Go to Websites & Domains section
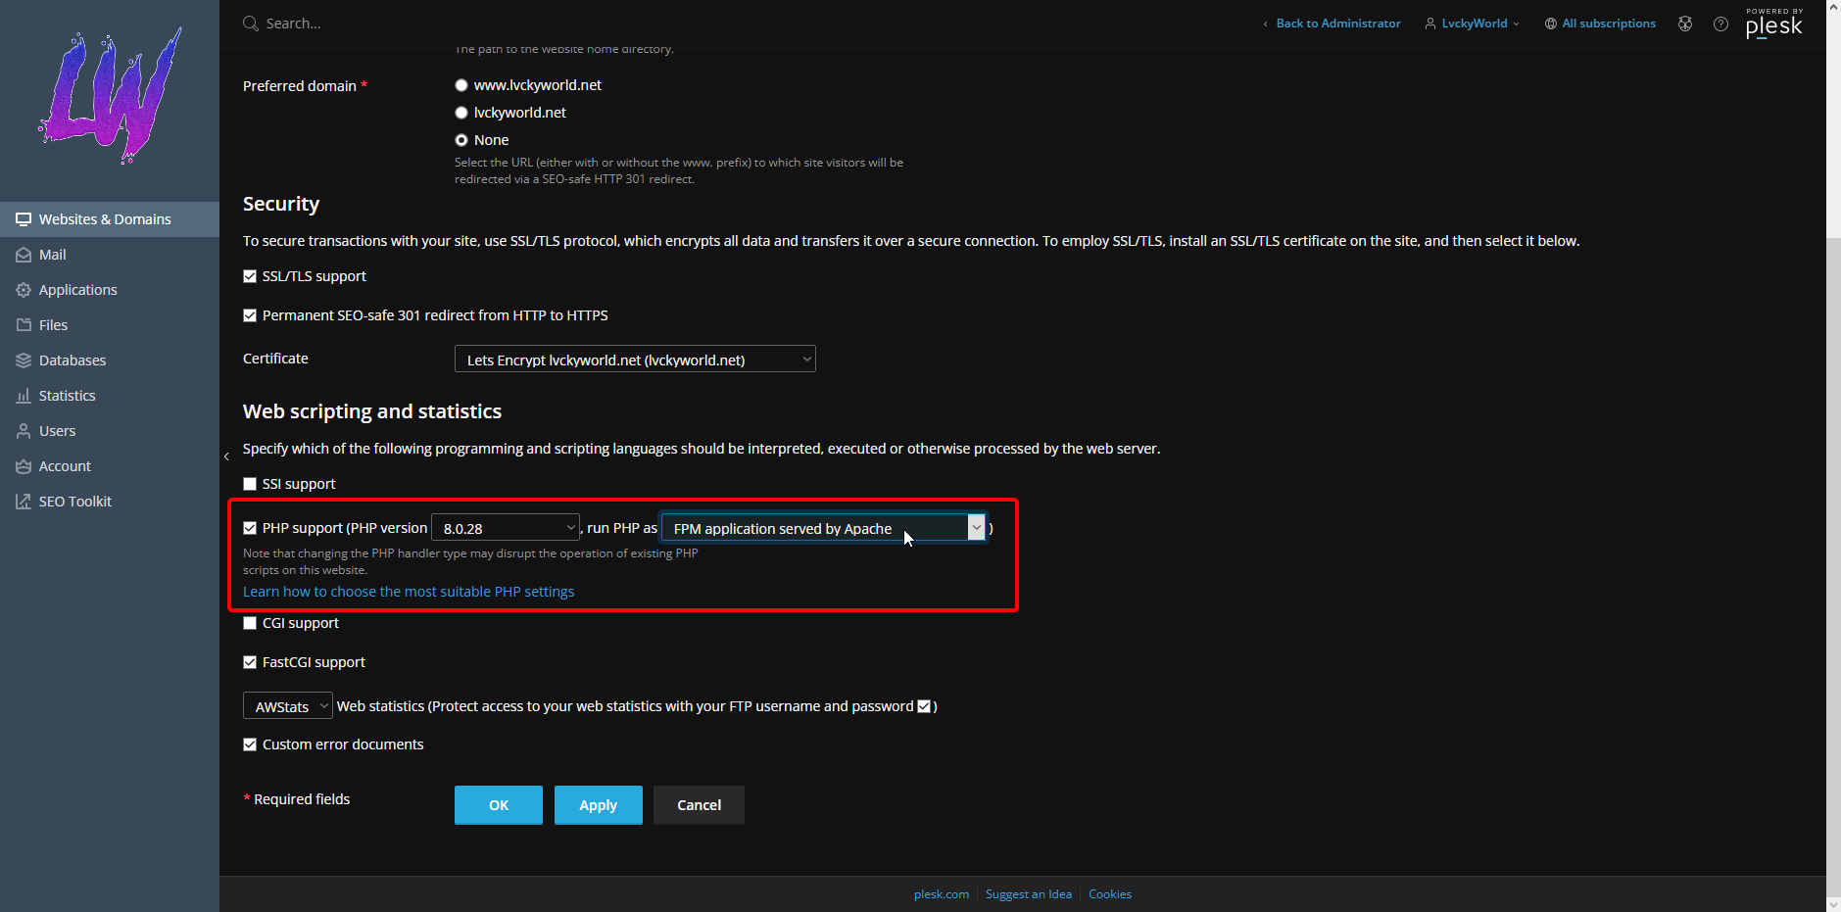 (x=105, y=219)
